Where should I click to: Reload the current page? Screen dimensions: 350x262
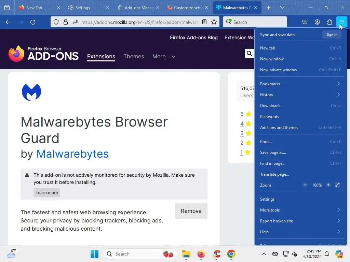click(x=33, y=22)
